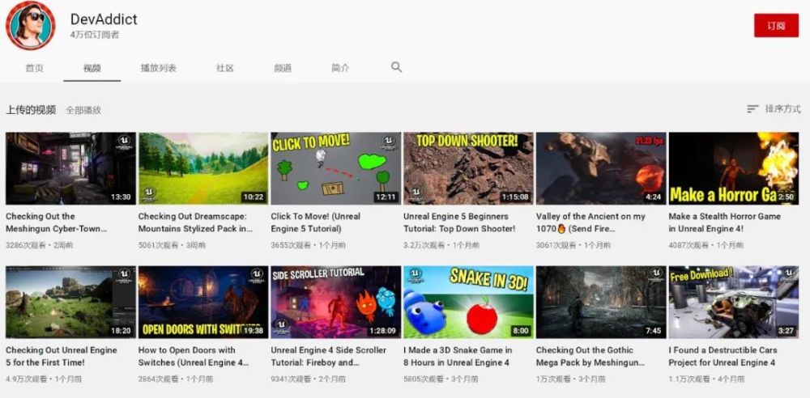Select the 视频 tab
Screen dimensions: 810x398
[x=92, y=68]
